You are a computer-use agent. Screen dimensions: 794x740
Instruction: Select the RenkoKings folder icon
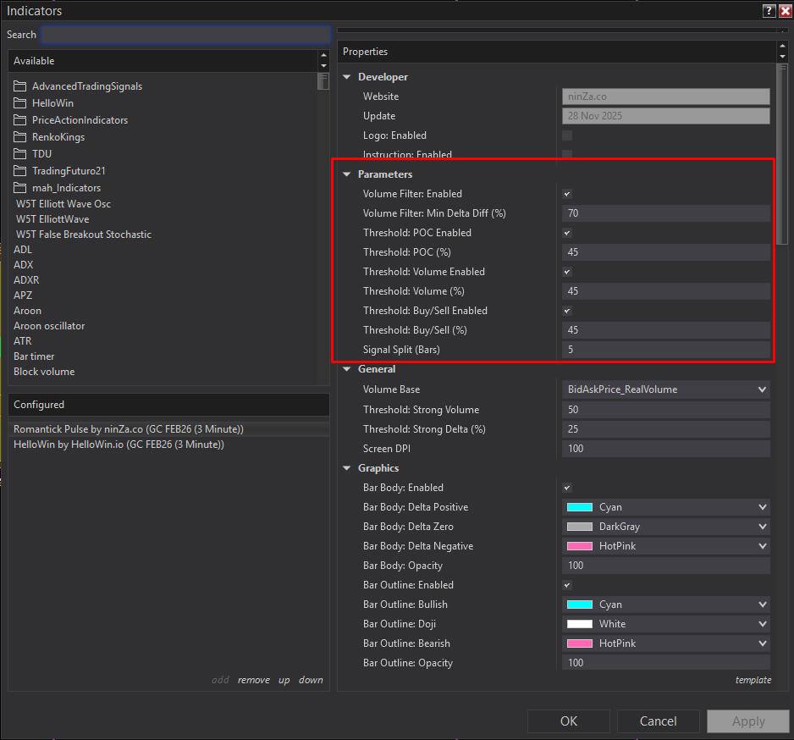point(20,137)
